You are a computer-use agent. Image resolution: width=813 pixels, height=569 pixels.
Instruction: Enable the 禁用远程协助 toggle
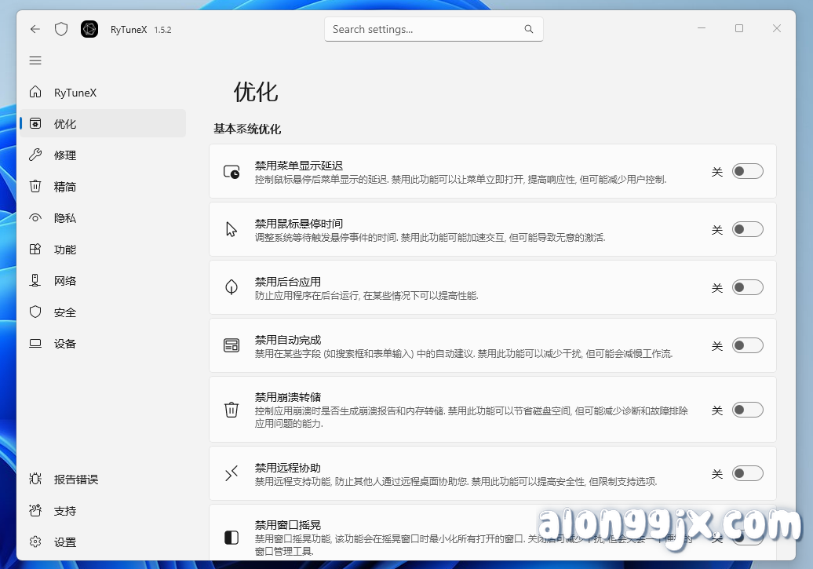point(747,473)
